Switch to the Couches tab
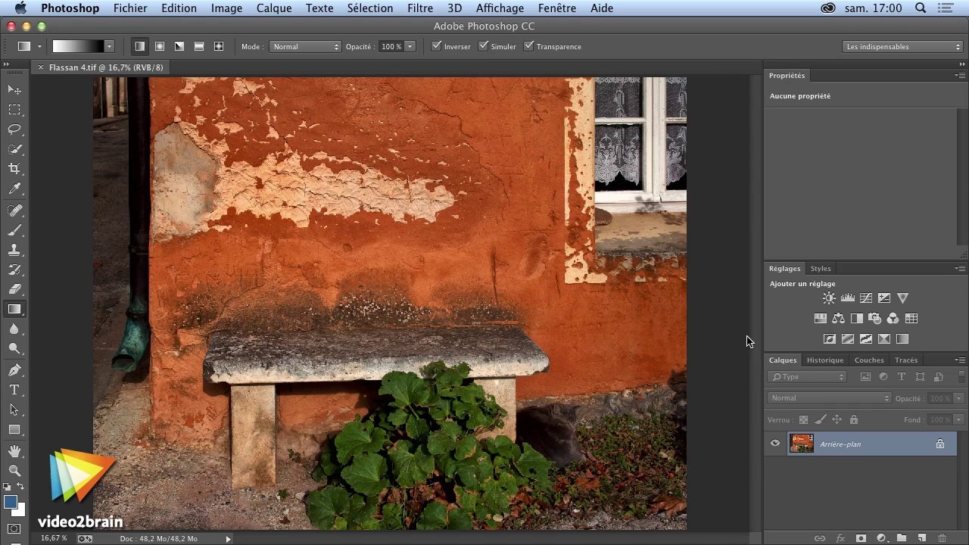 pos(869,360)
